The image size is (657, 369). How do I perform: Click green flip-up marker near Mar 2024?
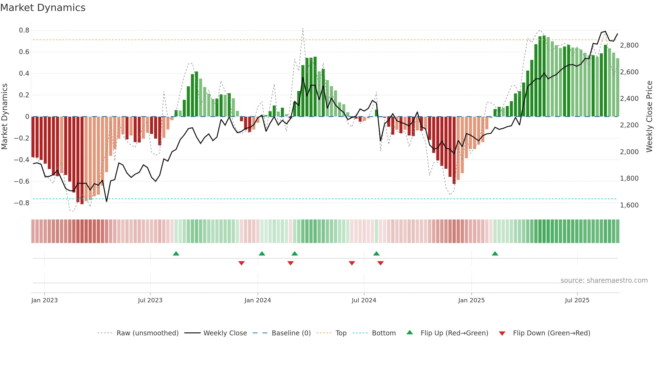coord(295,254)
